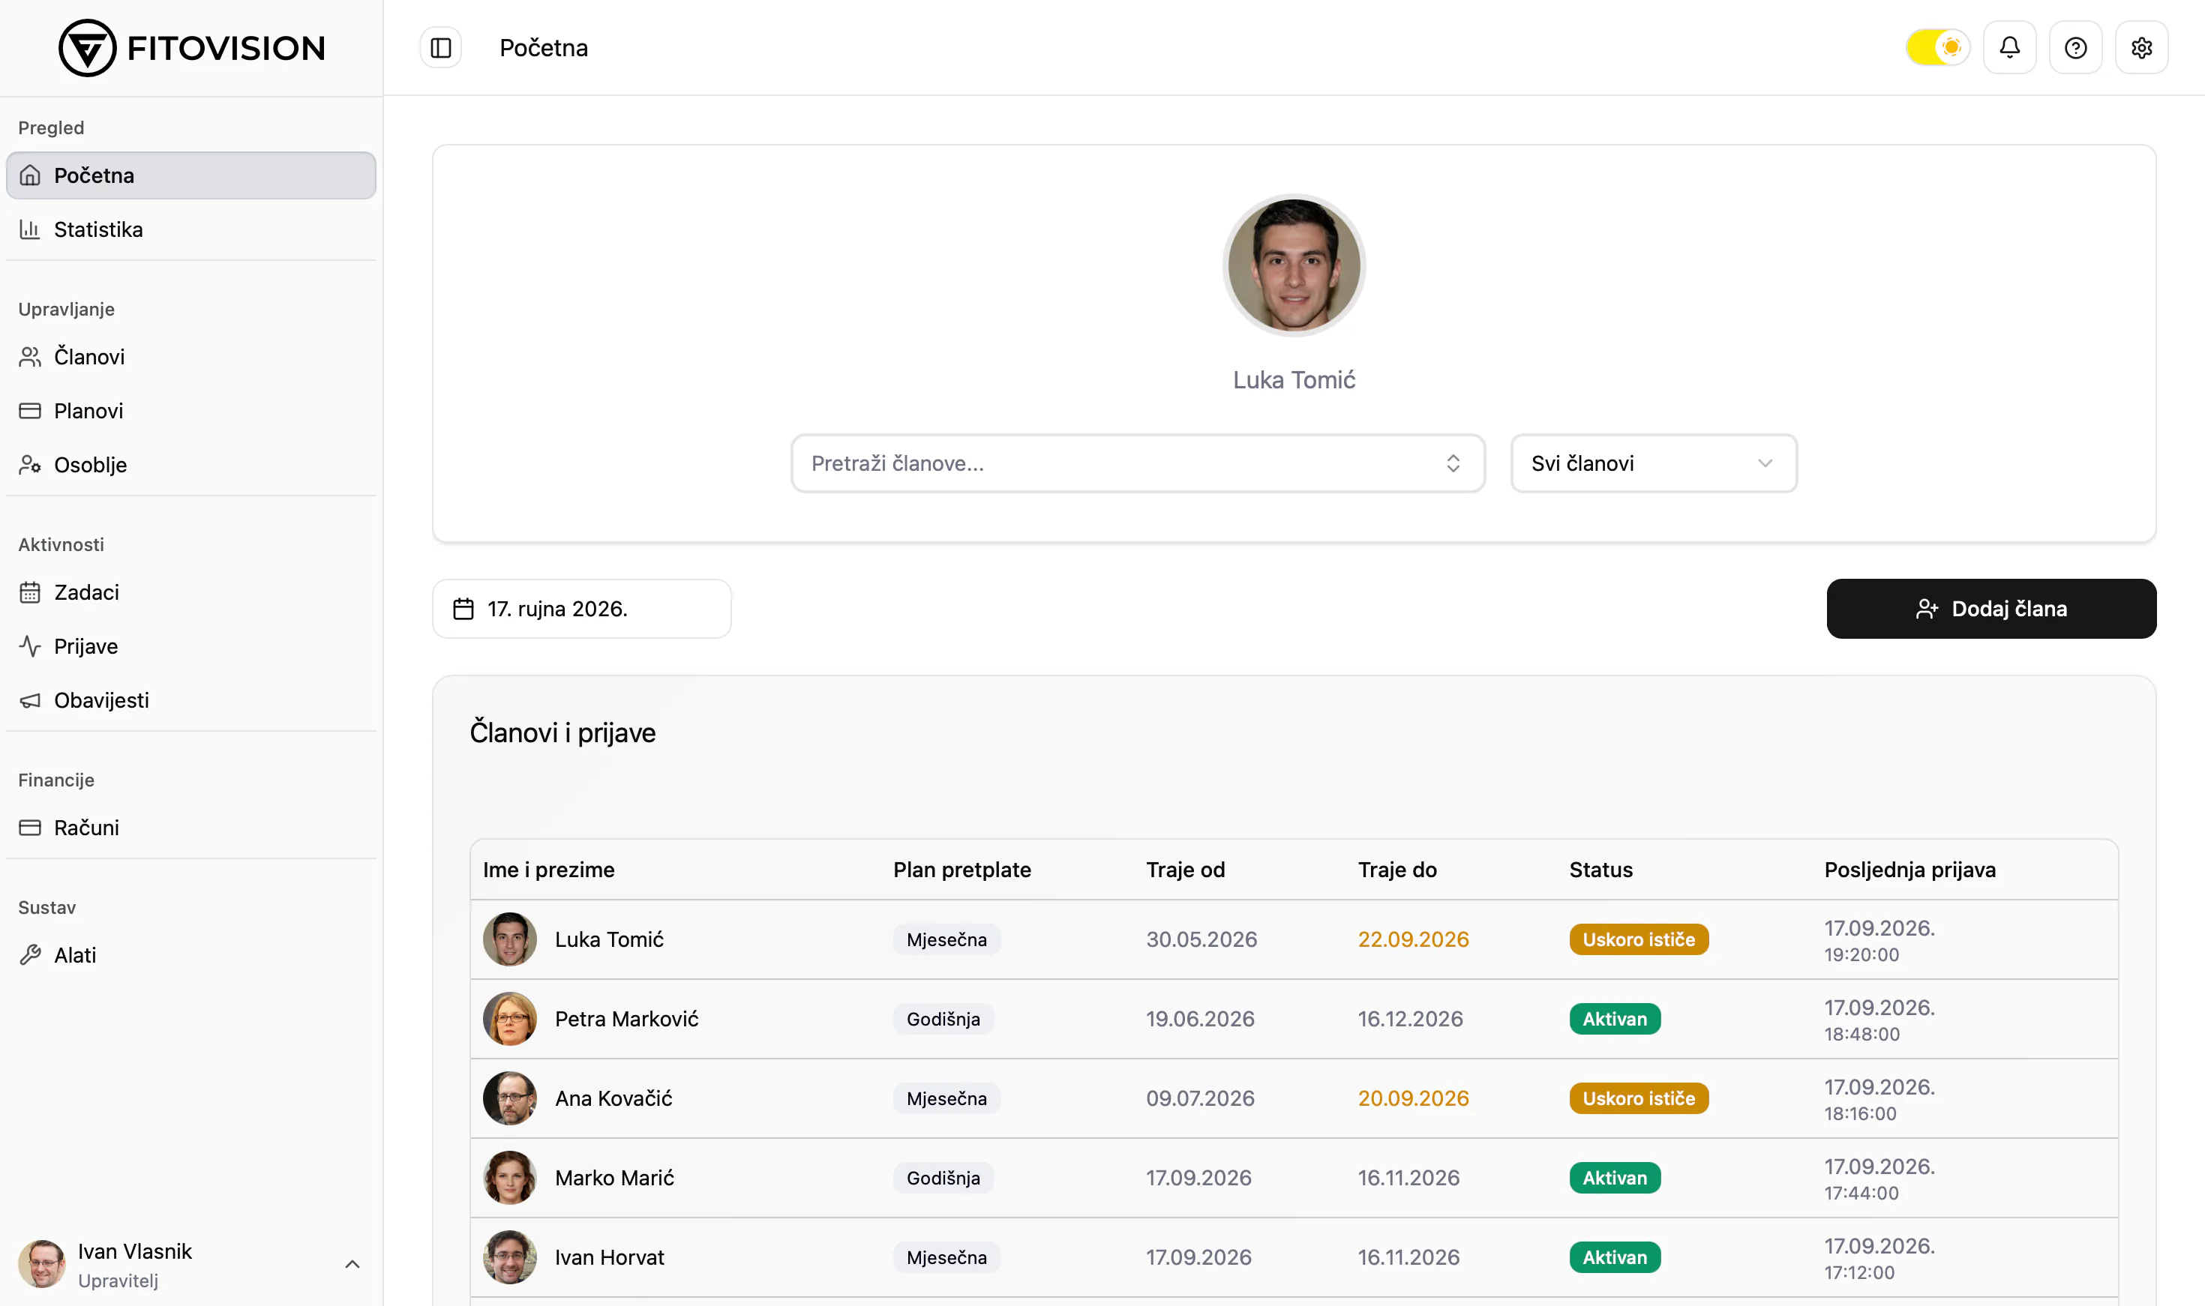The image size is (2205, 1306).
Task: Expand Ivan Vlasnik user menu chevron
Action: (x=352, y=1265)
